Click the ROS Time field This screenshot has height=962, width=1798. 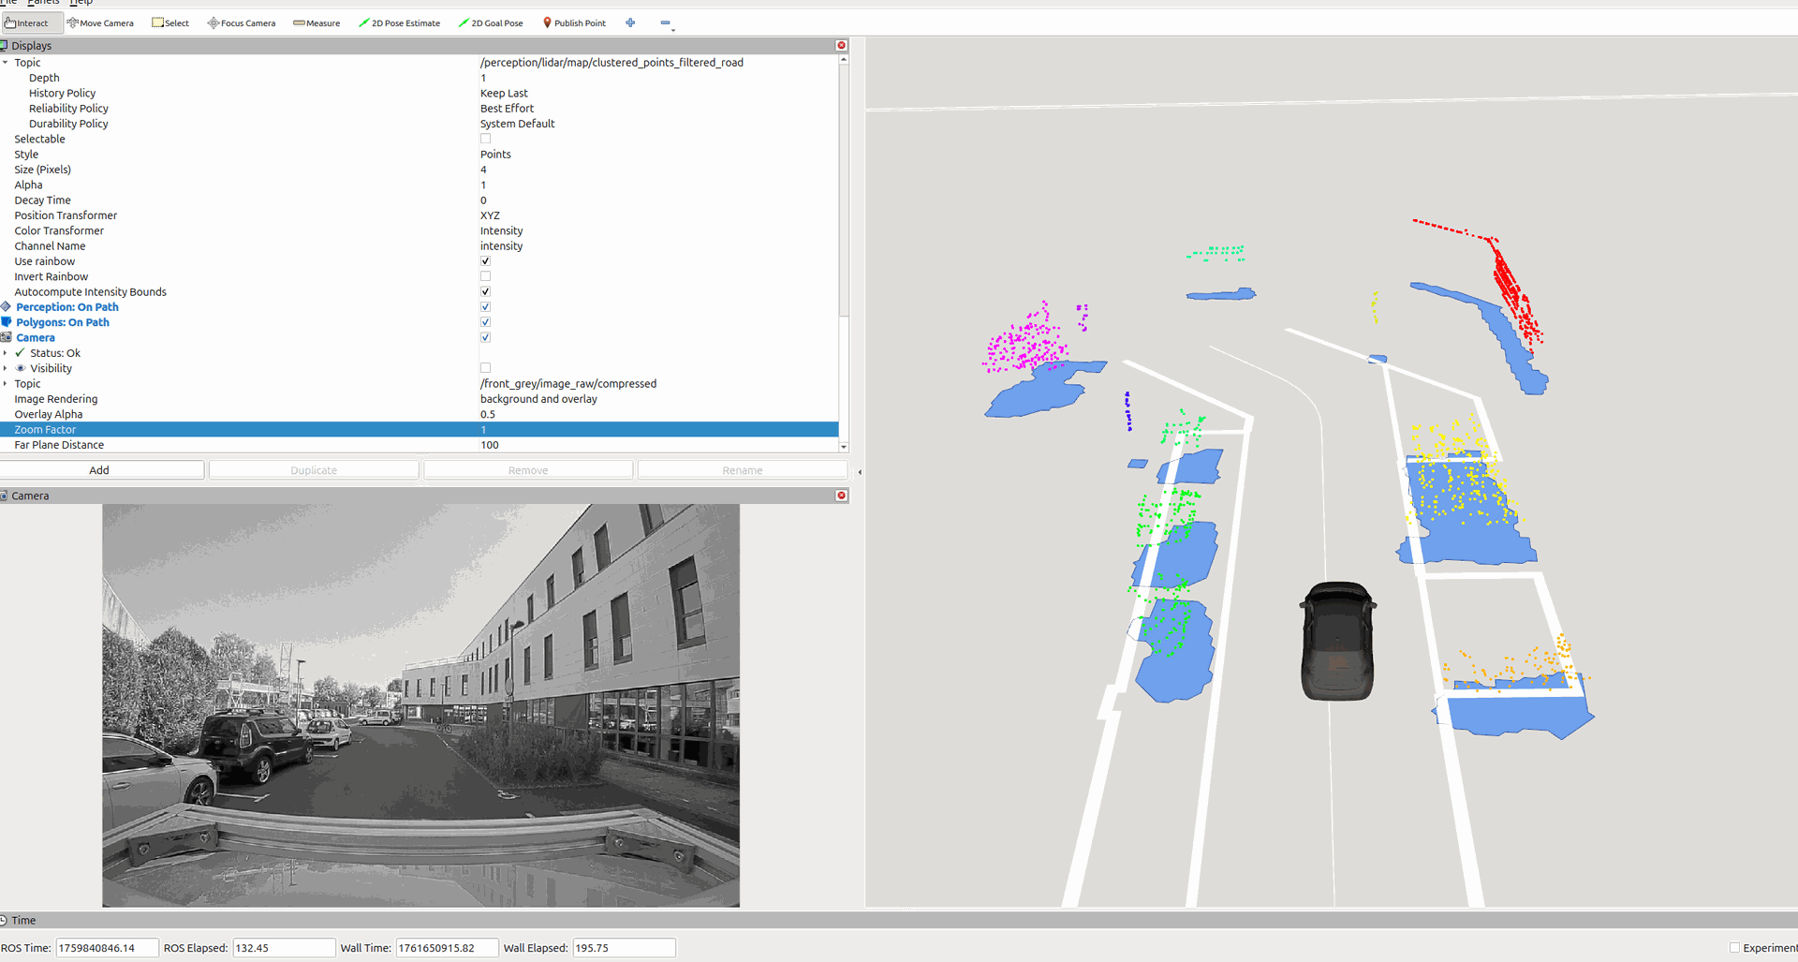click(106, 948)
